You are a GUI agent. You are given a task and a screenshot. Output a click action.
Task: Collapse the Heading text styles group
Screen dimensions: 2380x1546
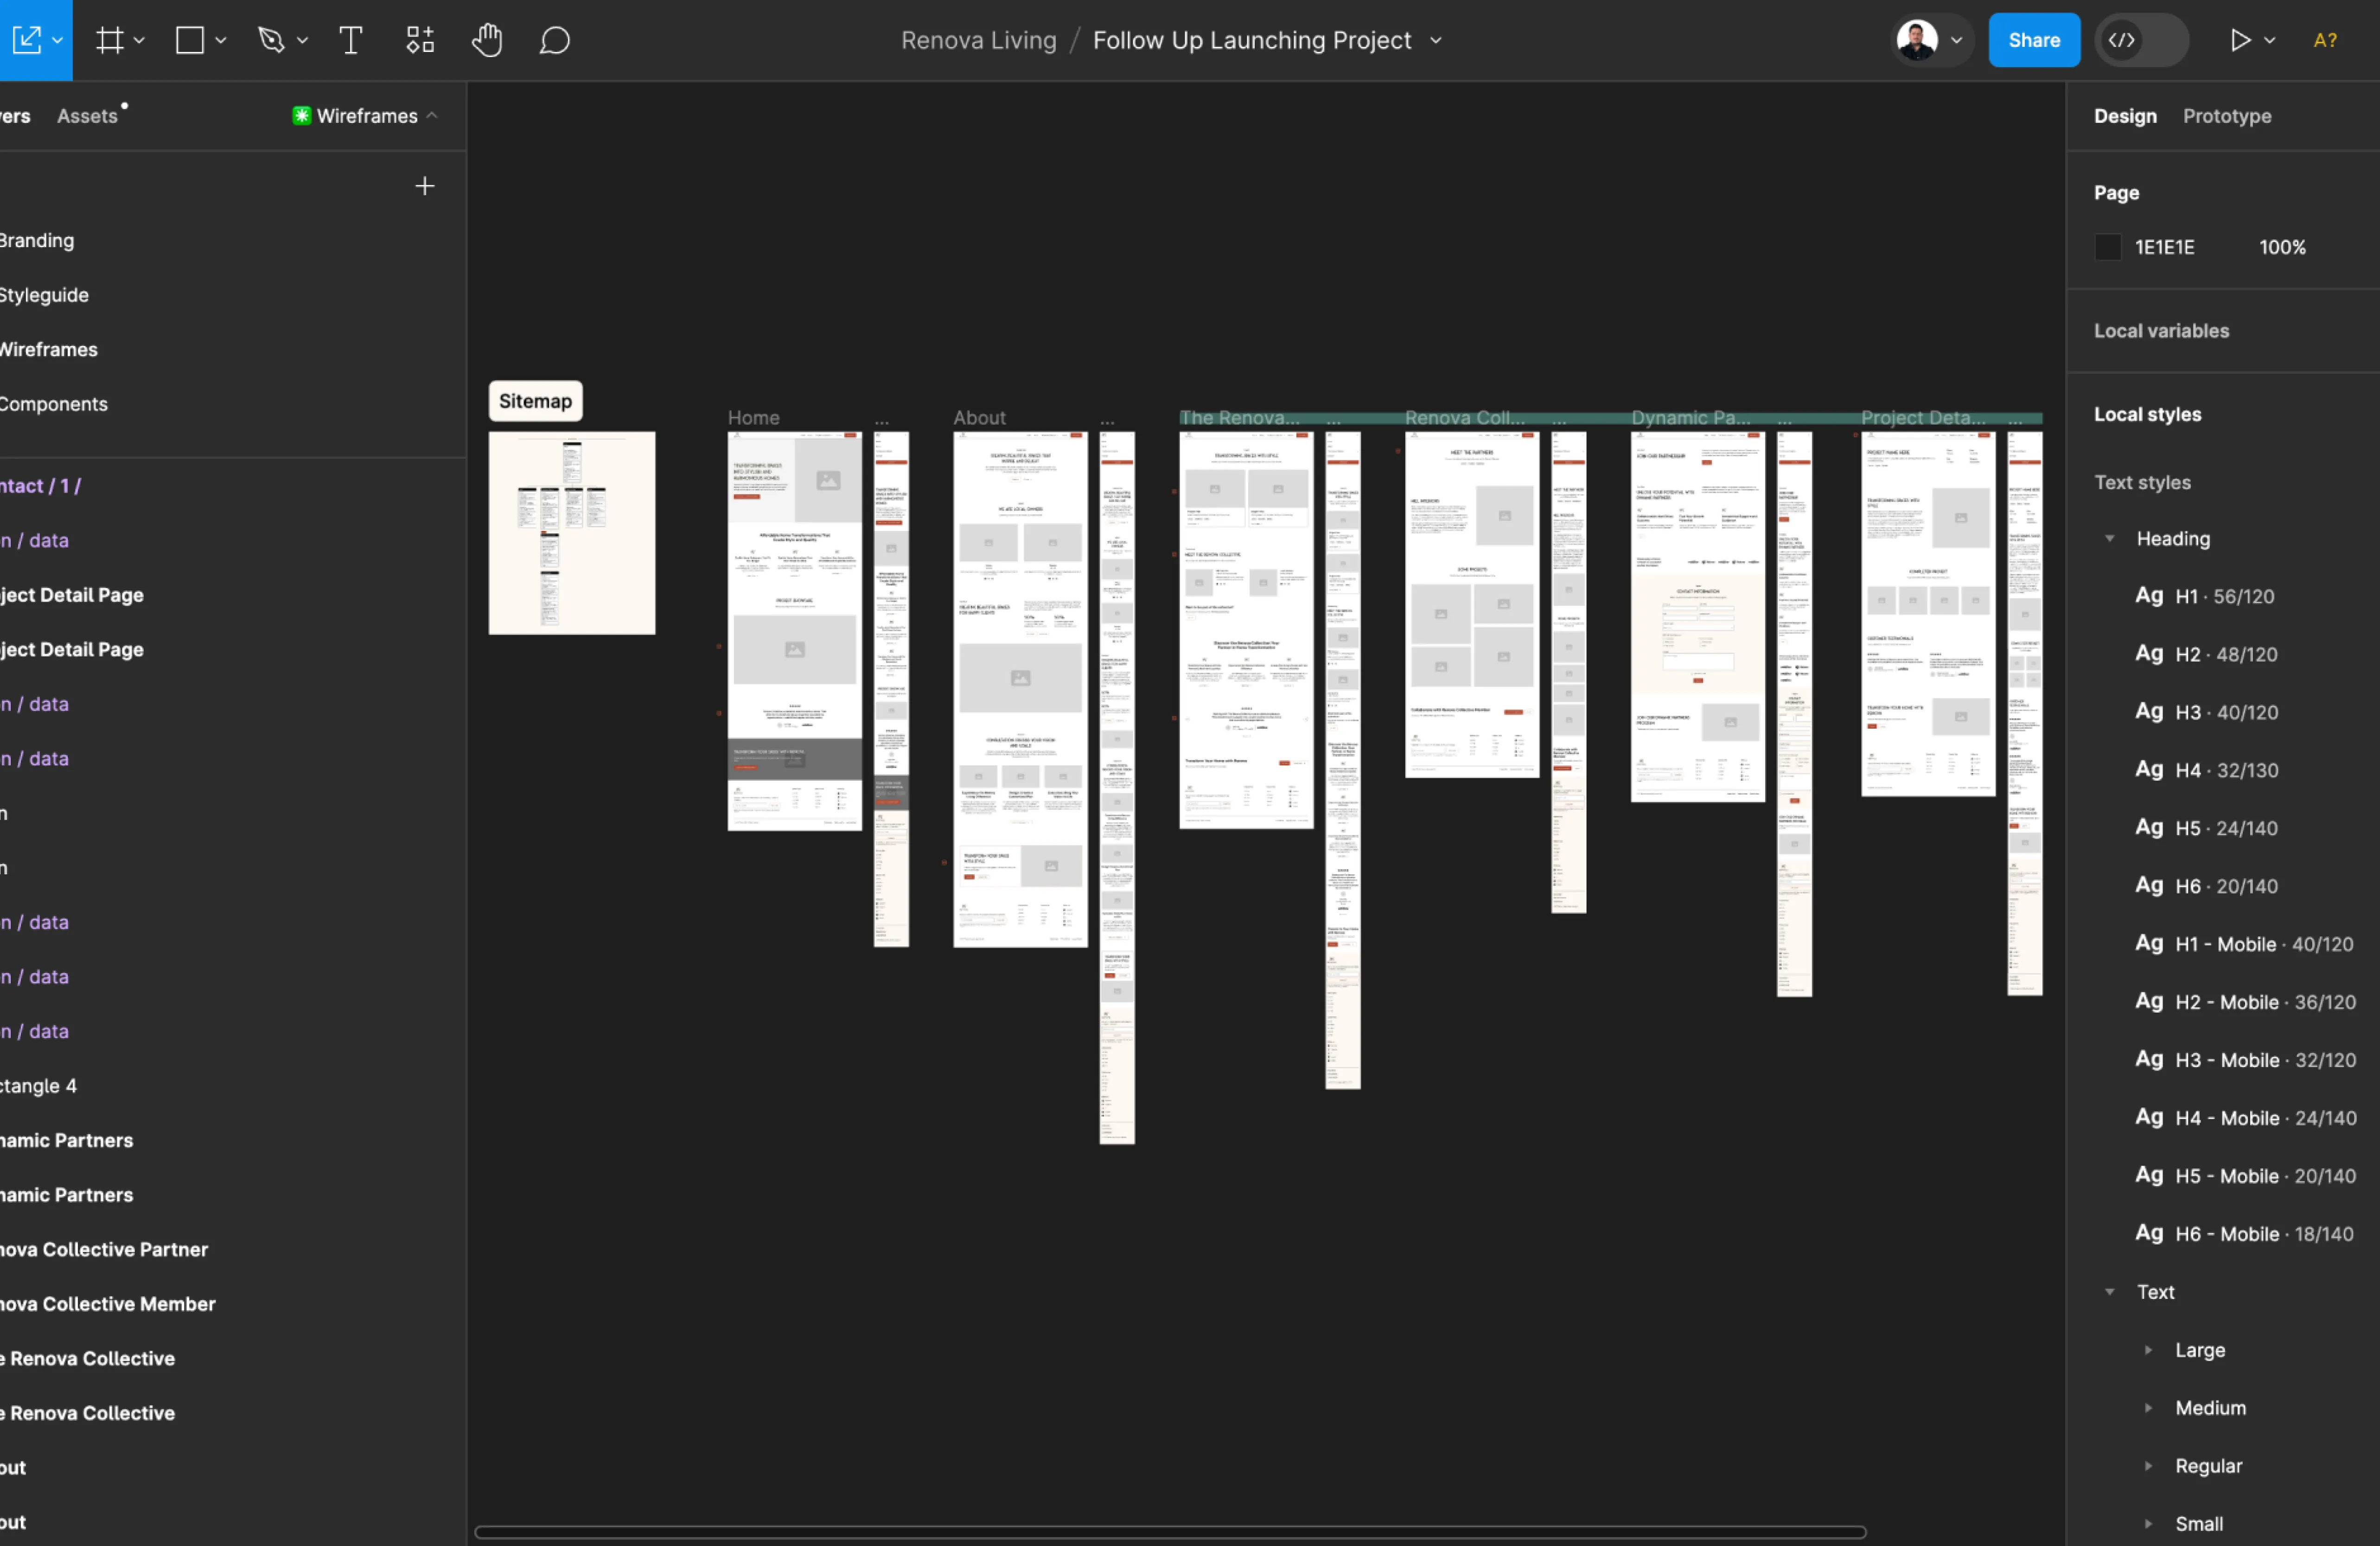[2110, 539]
